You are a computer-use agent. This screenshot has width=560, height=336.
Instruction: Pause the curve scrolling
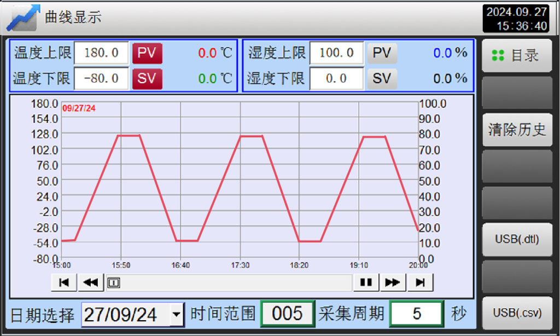tap(366, 282)
